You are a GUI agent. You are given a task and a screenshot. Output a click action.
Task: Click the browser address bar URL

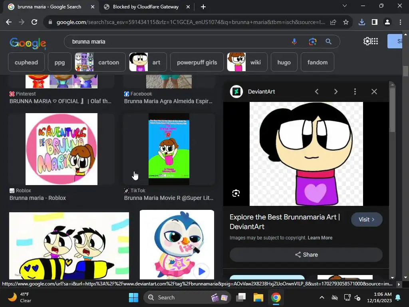click(191, 22)
